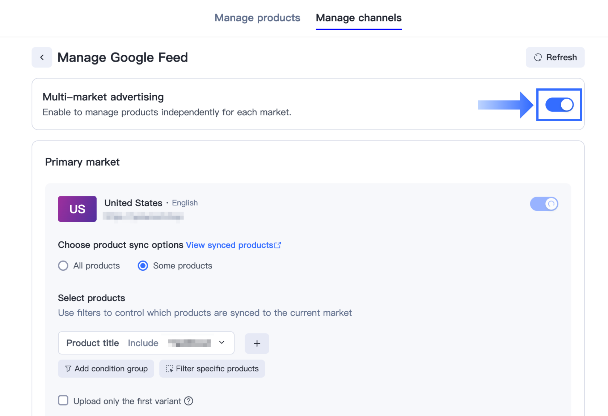
Task: Expand the Product title filter dropdown arrow
Action: [222, 342]
